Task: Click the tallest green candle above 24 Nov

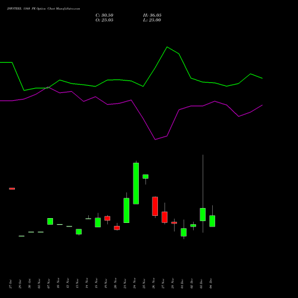Action: tap(136, 184)
